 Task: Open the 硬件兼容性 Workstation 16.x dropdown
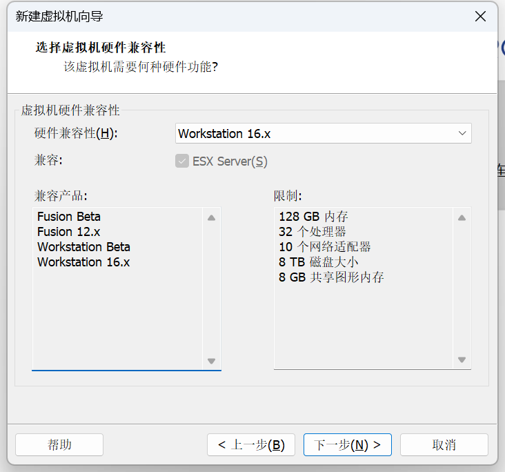pos(323,133)
